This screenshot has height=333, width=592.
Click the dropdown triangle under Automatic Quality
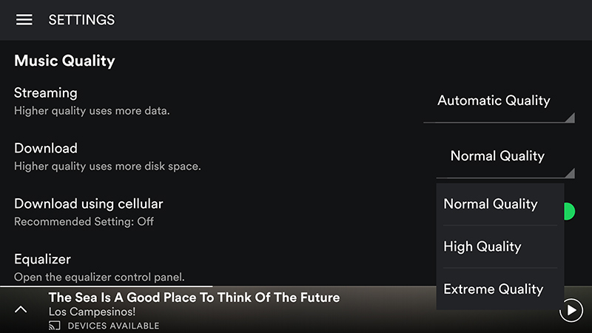coord(570,118)
